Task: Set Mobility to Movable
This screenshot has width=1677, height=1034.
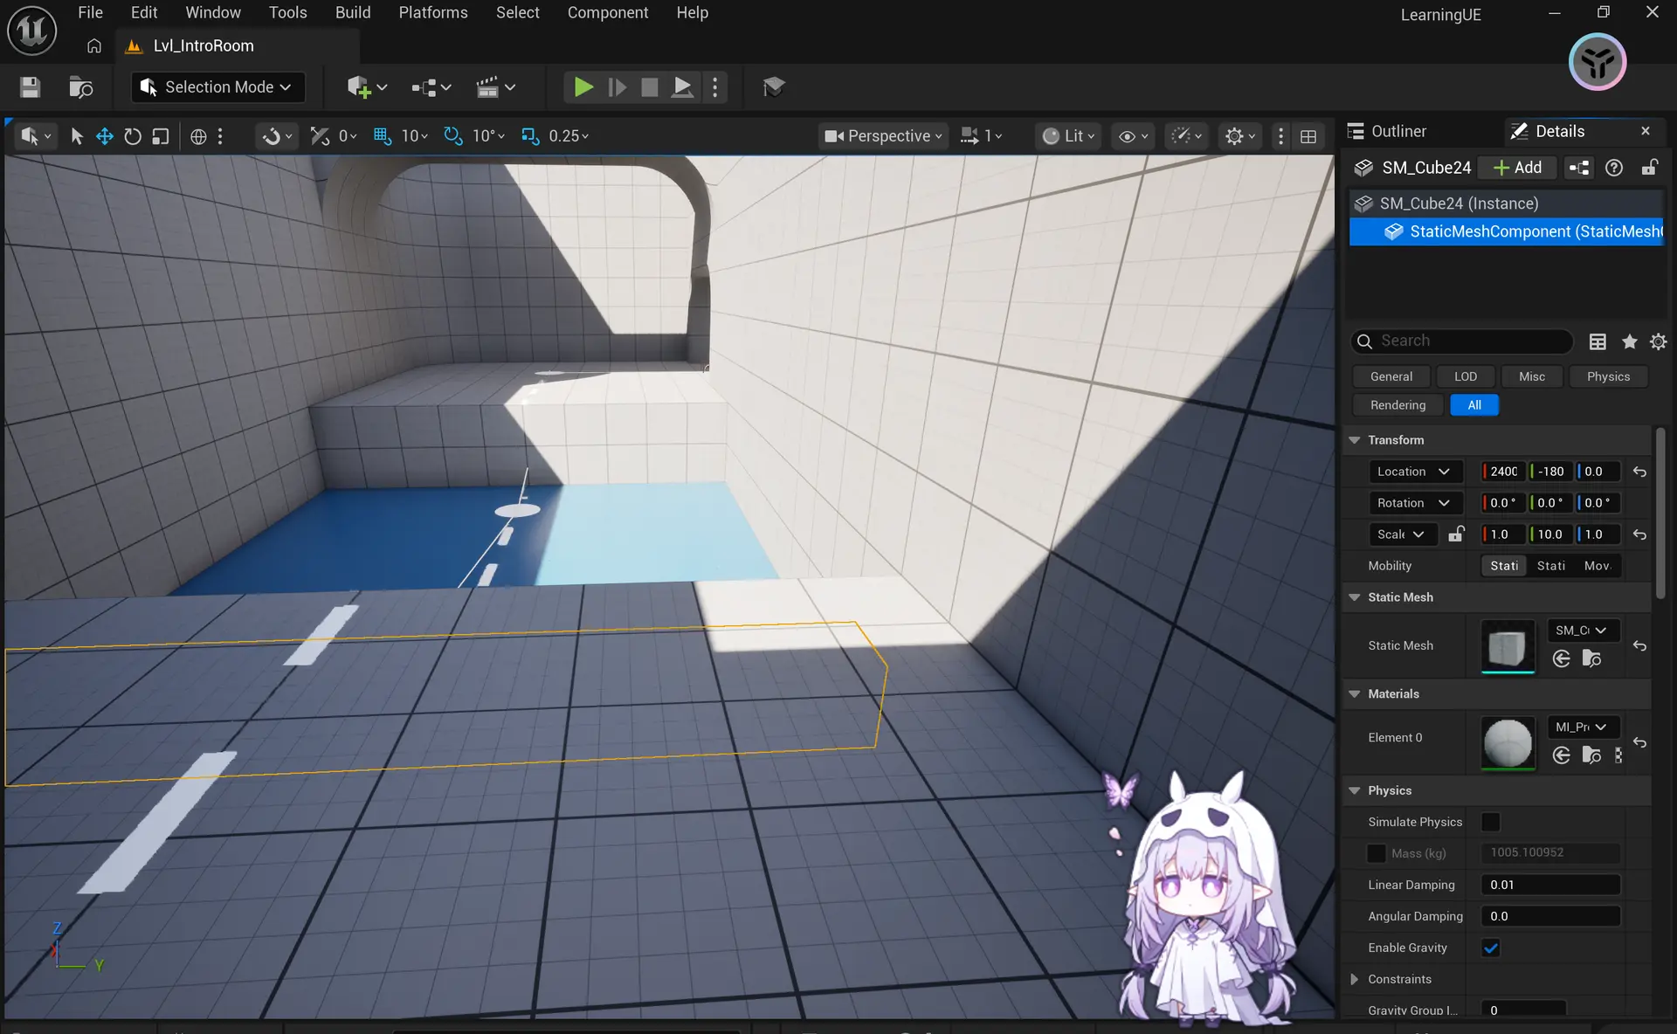Action: (1598, 566)
